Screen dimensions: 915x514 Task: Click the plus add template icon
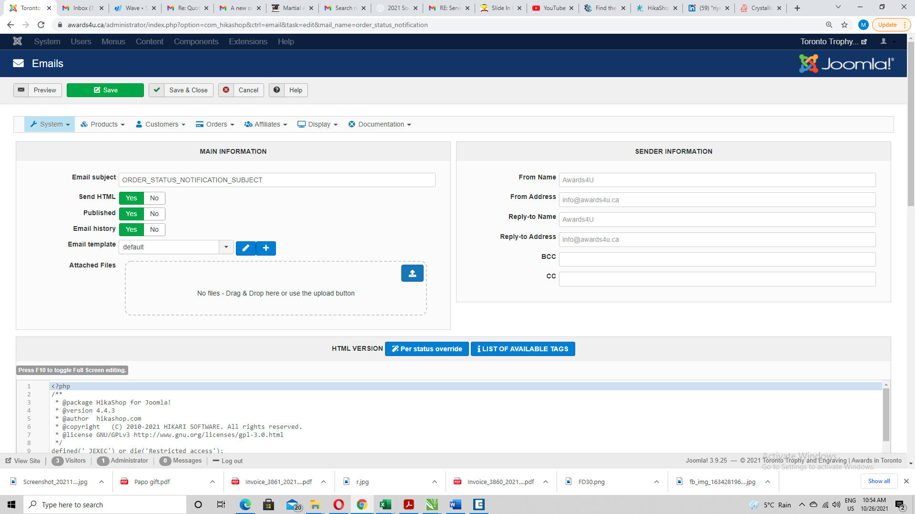point(266,248)
